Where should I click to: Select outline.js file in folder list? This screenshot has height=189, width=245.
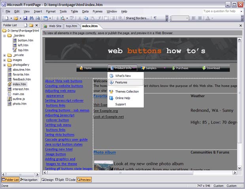16,99
